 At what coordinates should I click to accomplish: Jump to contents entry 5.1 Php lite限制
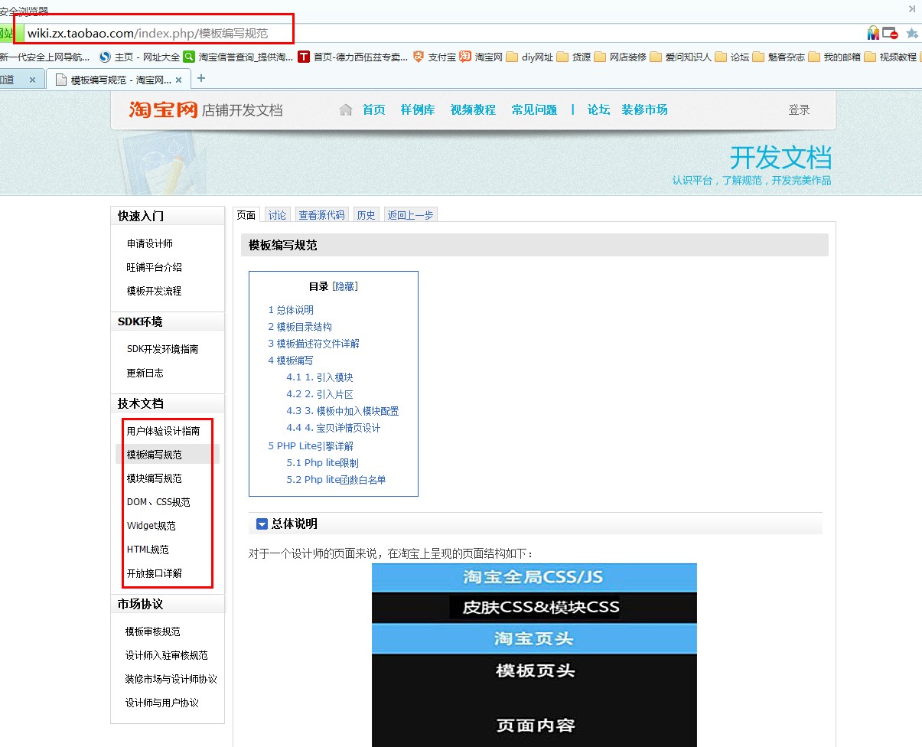point(322,463)
